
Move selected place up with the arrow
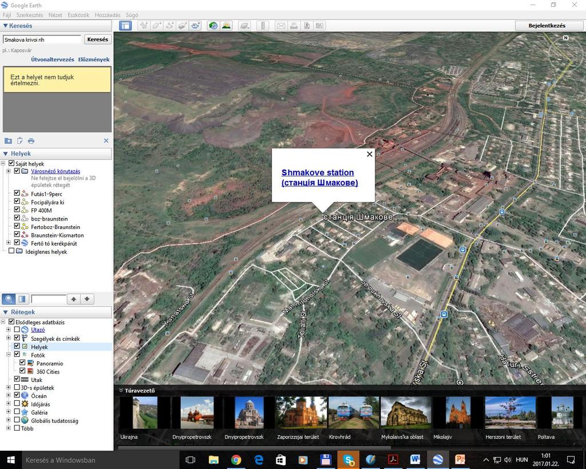coord(74,299)
